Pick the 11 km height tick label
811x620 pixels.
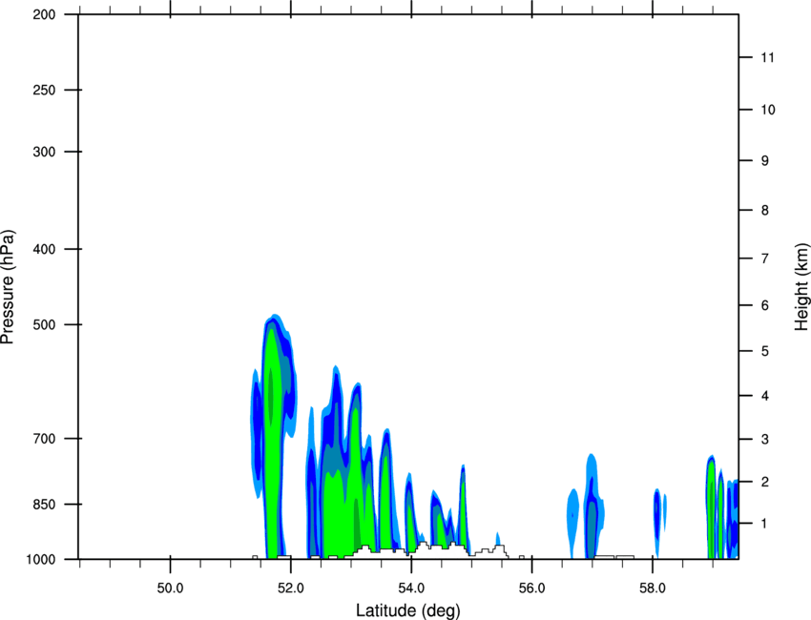[767, 57]
